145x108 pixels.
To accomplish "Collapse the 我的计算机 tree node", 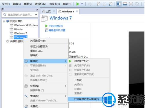I will pos(4,21).
